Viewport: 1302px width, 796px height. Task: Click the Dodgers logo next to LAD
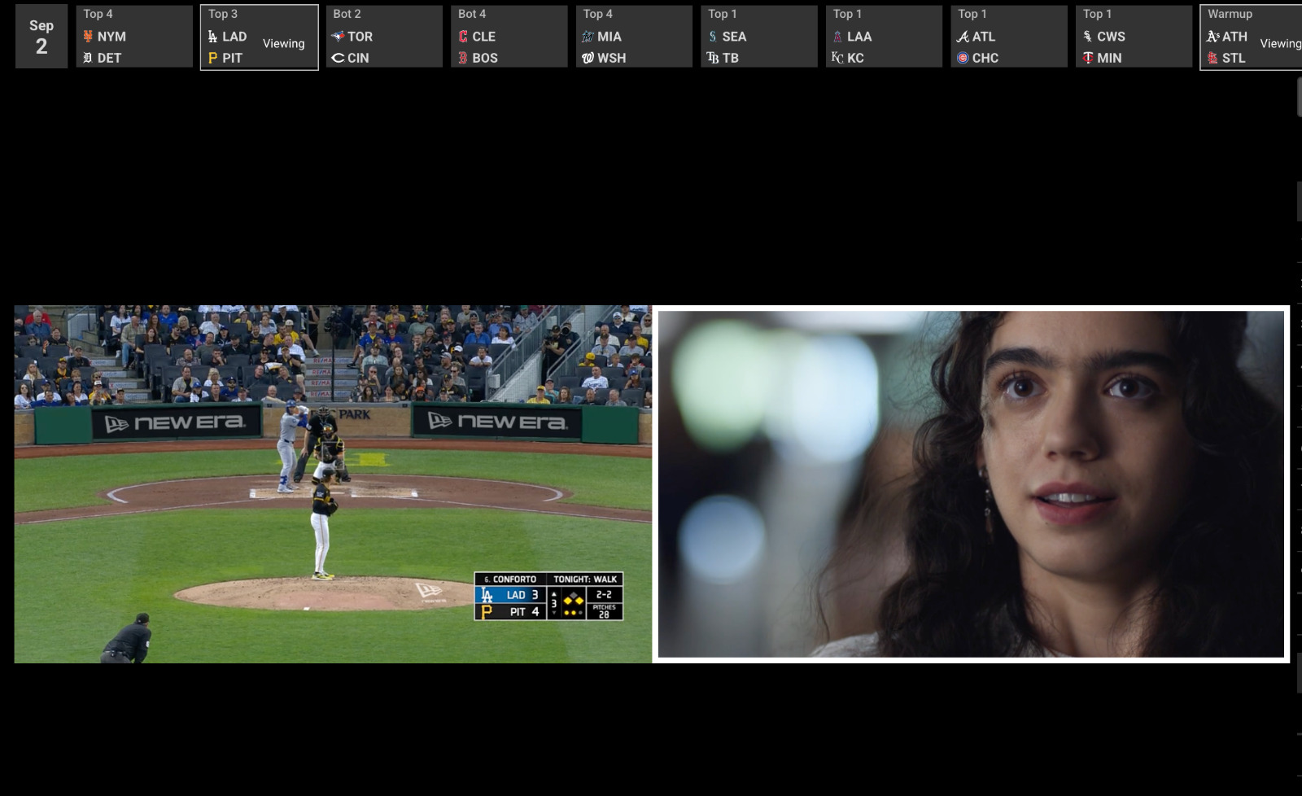click(x=213, y=37)
